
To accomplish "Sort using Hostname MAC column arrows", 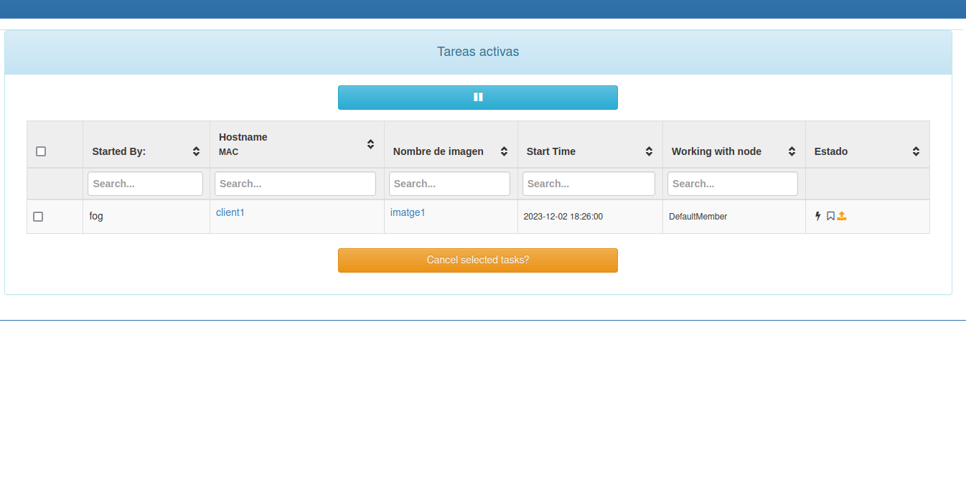I will (370, 144).
